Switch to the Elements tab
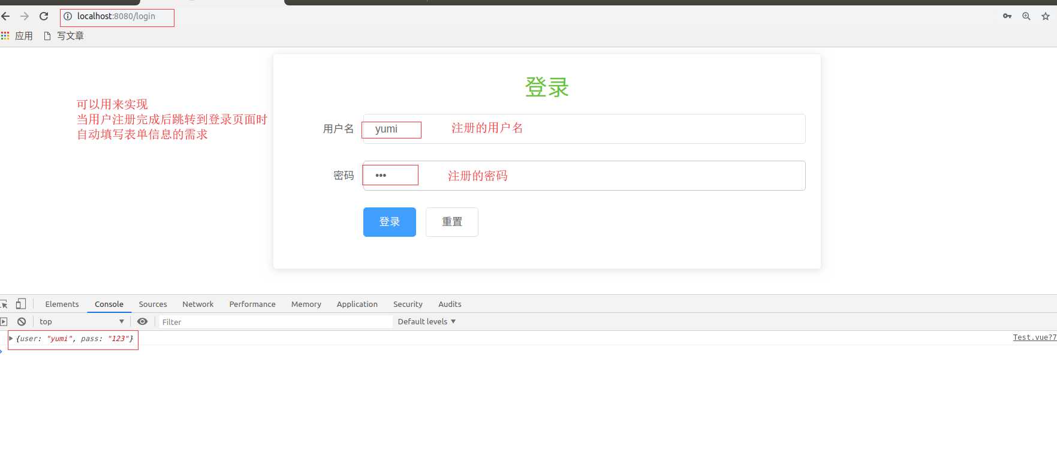 (x=62, y=304)
